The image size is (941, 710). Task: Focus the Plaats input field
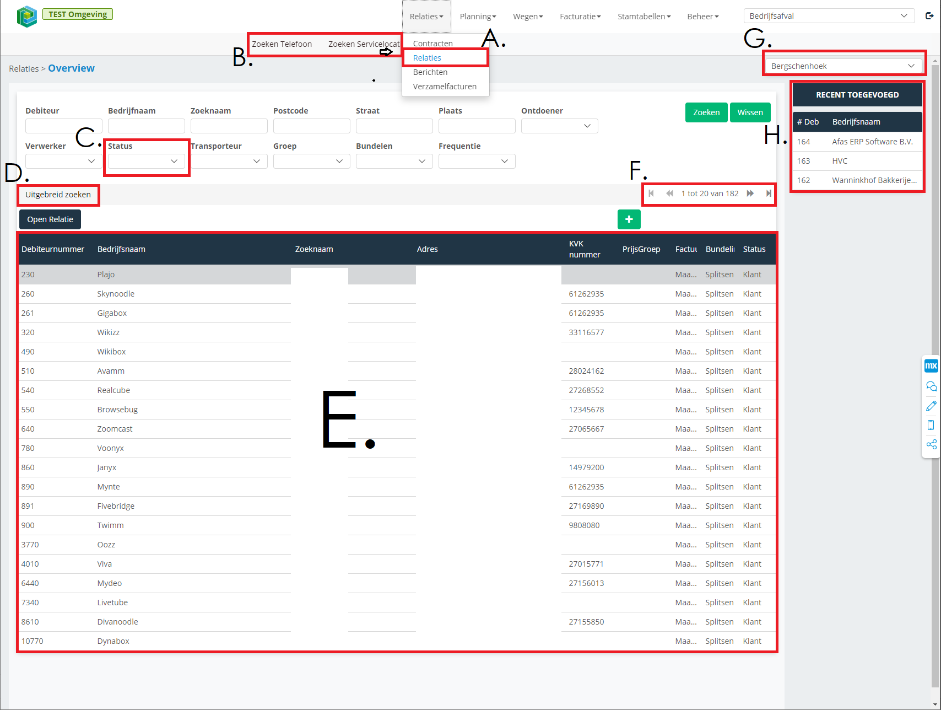477,126
